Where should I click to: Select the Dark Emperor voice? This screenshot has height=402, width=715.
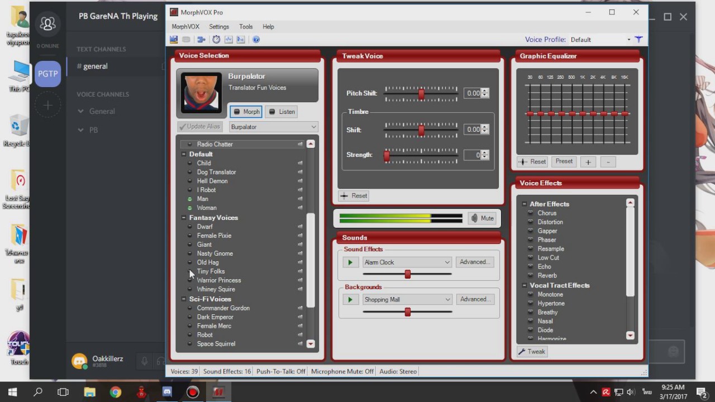pos(215,317)
